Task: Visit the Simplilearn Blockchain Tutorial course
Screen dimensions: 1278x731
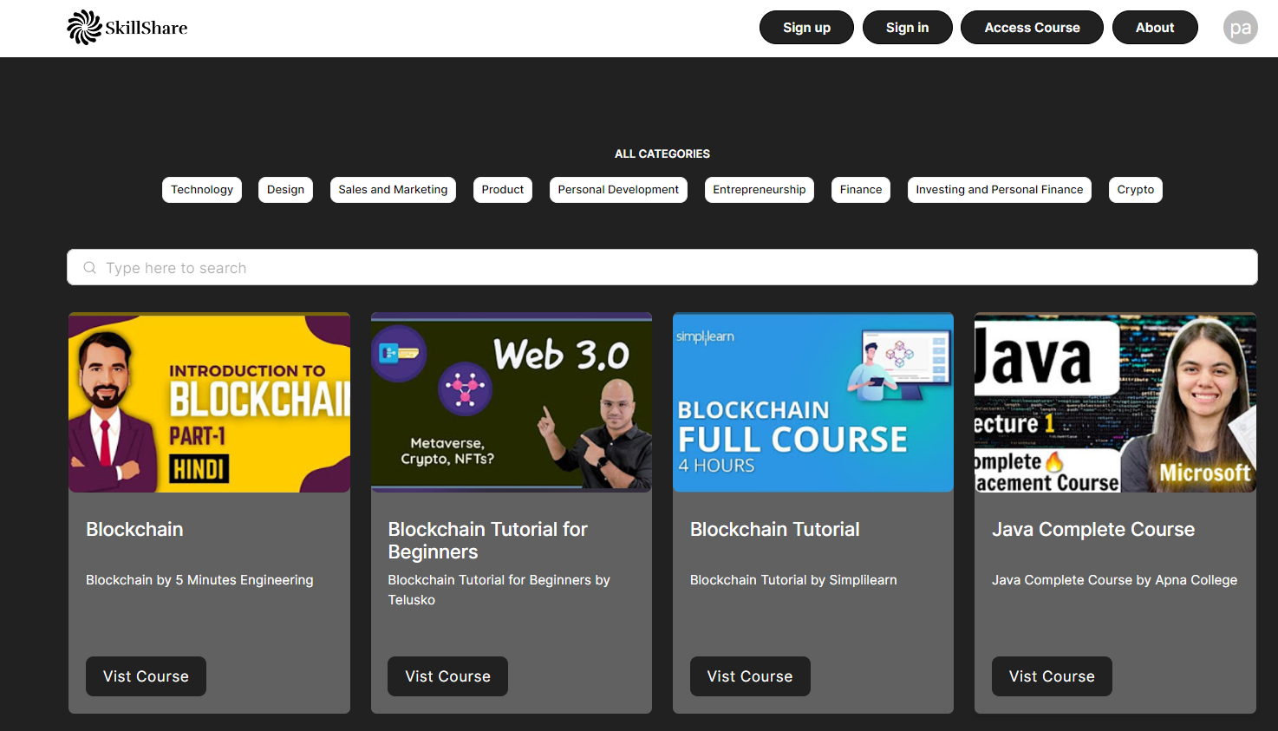Action: click(750, 676)
